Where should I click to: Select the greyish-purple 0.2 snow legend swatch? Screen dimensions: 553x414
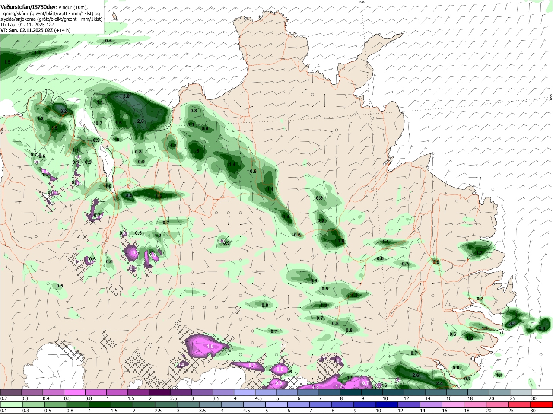coord(10,392)
